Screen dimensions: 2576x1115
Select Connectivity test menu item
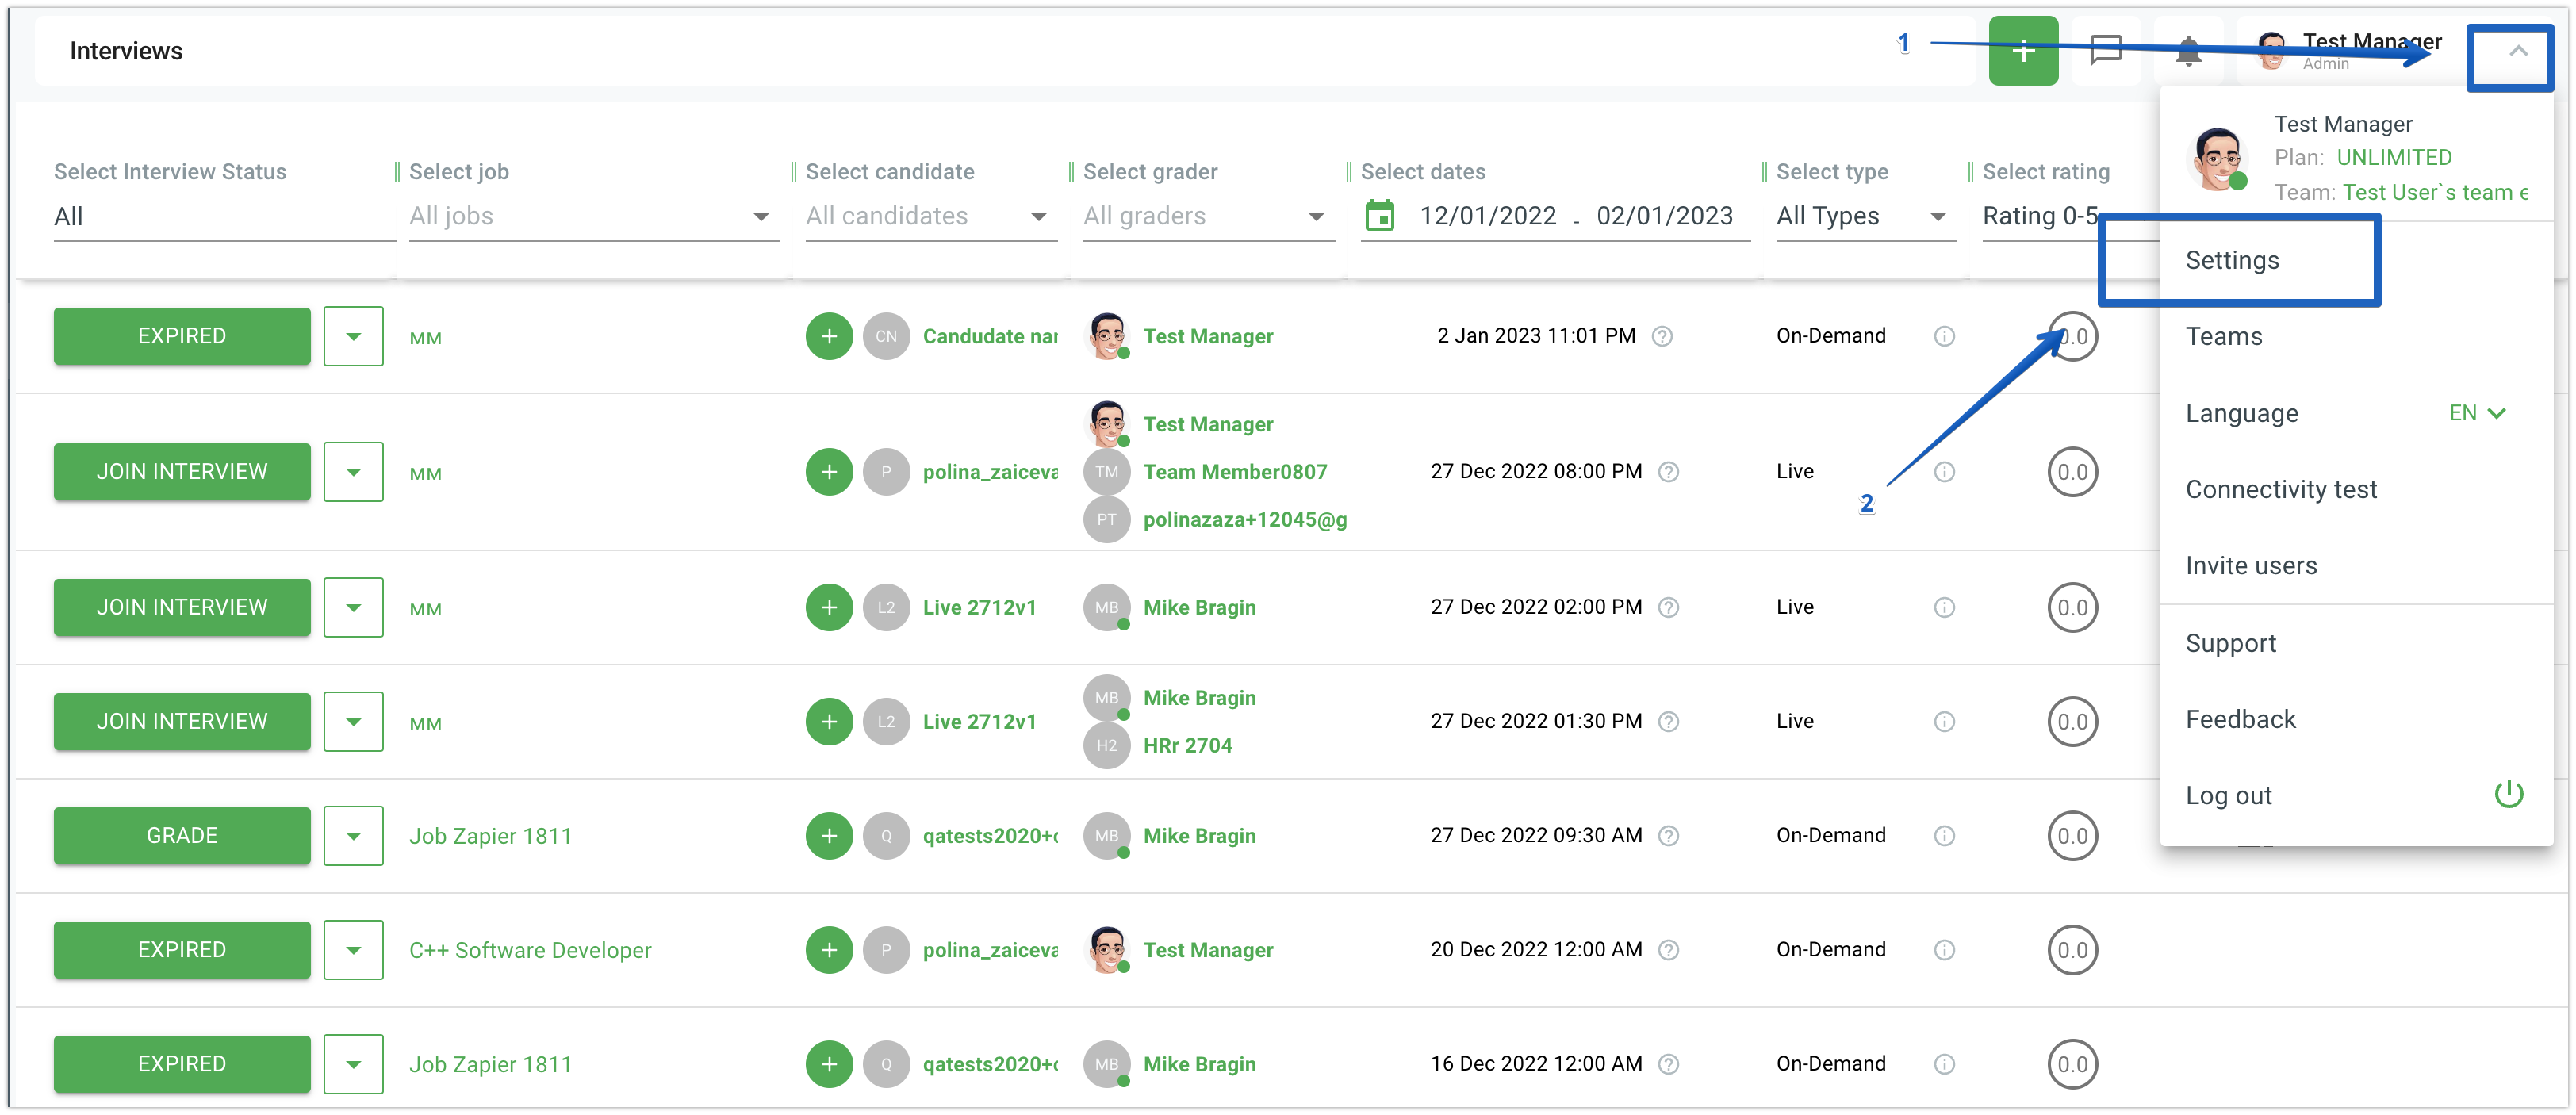2280,489
